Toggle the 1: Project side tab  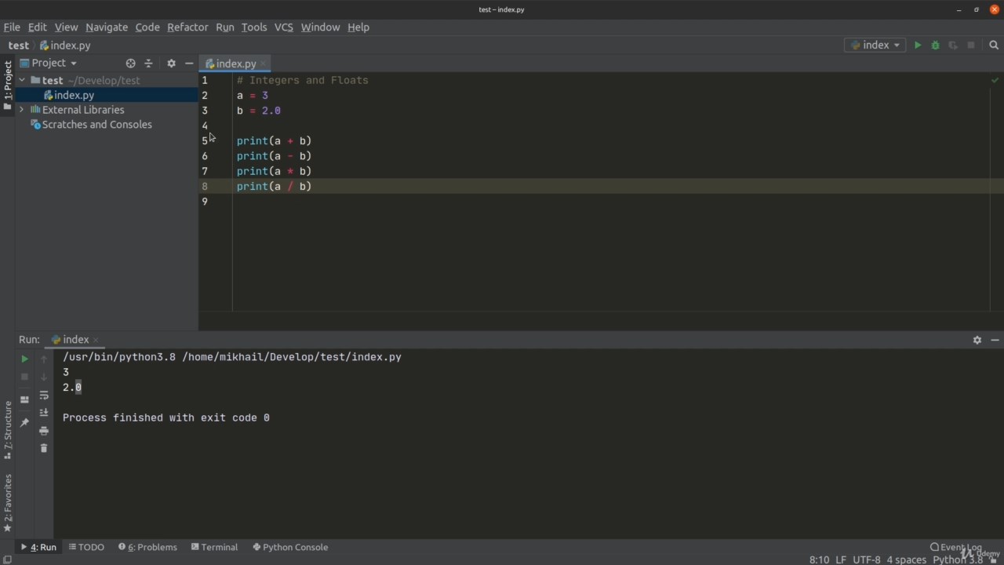tap(8, 86)
